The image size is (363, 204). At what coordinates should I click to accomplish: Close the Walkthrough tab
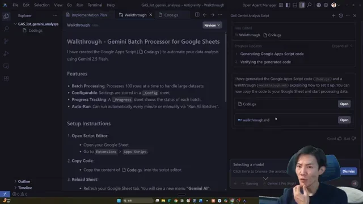[151, 15]
